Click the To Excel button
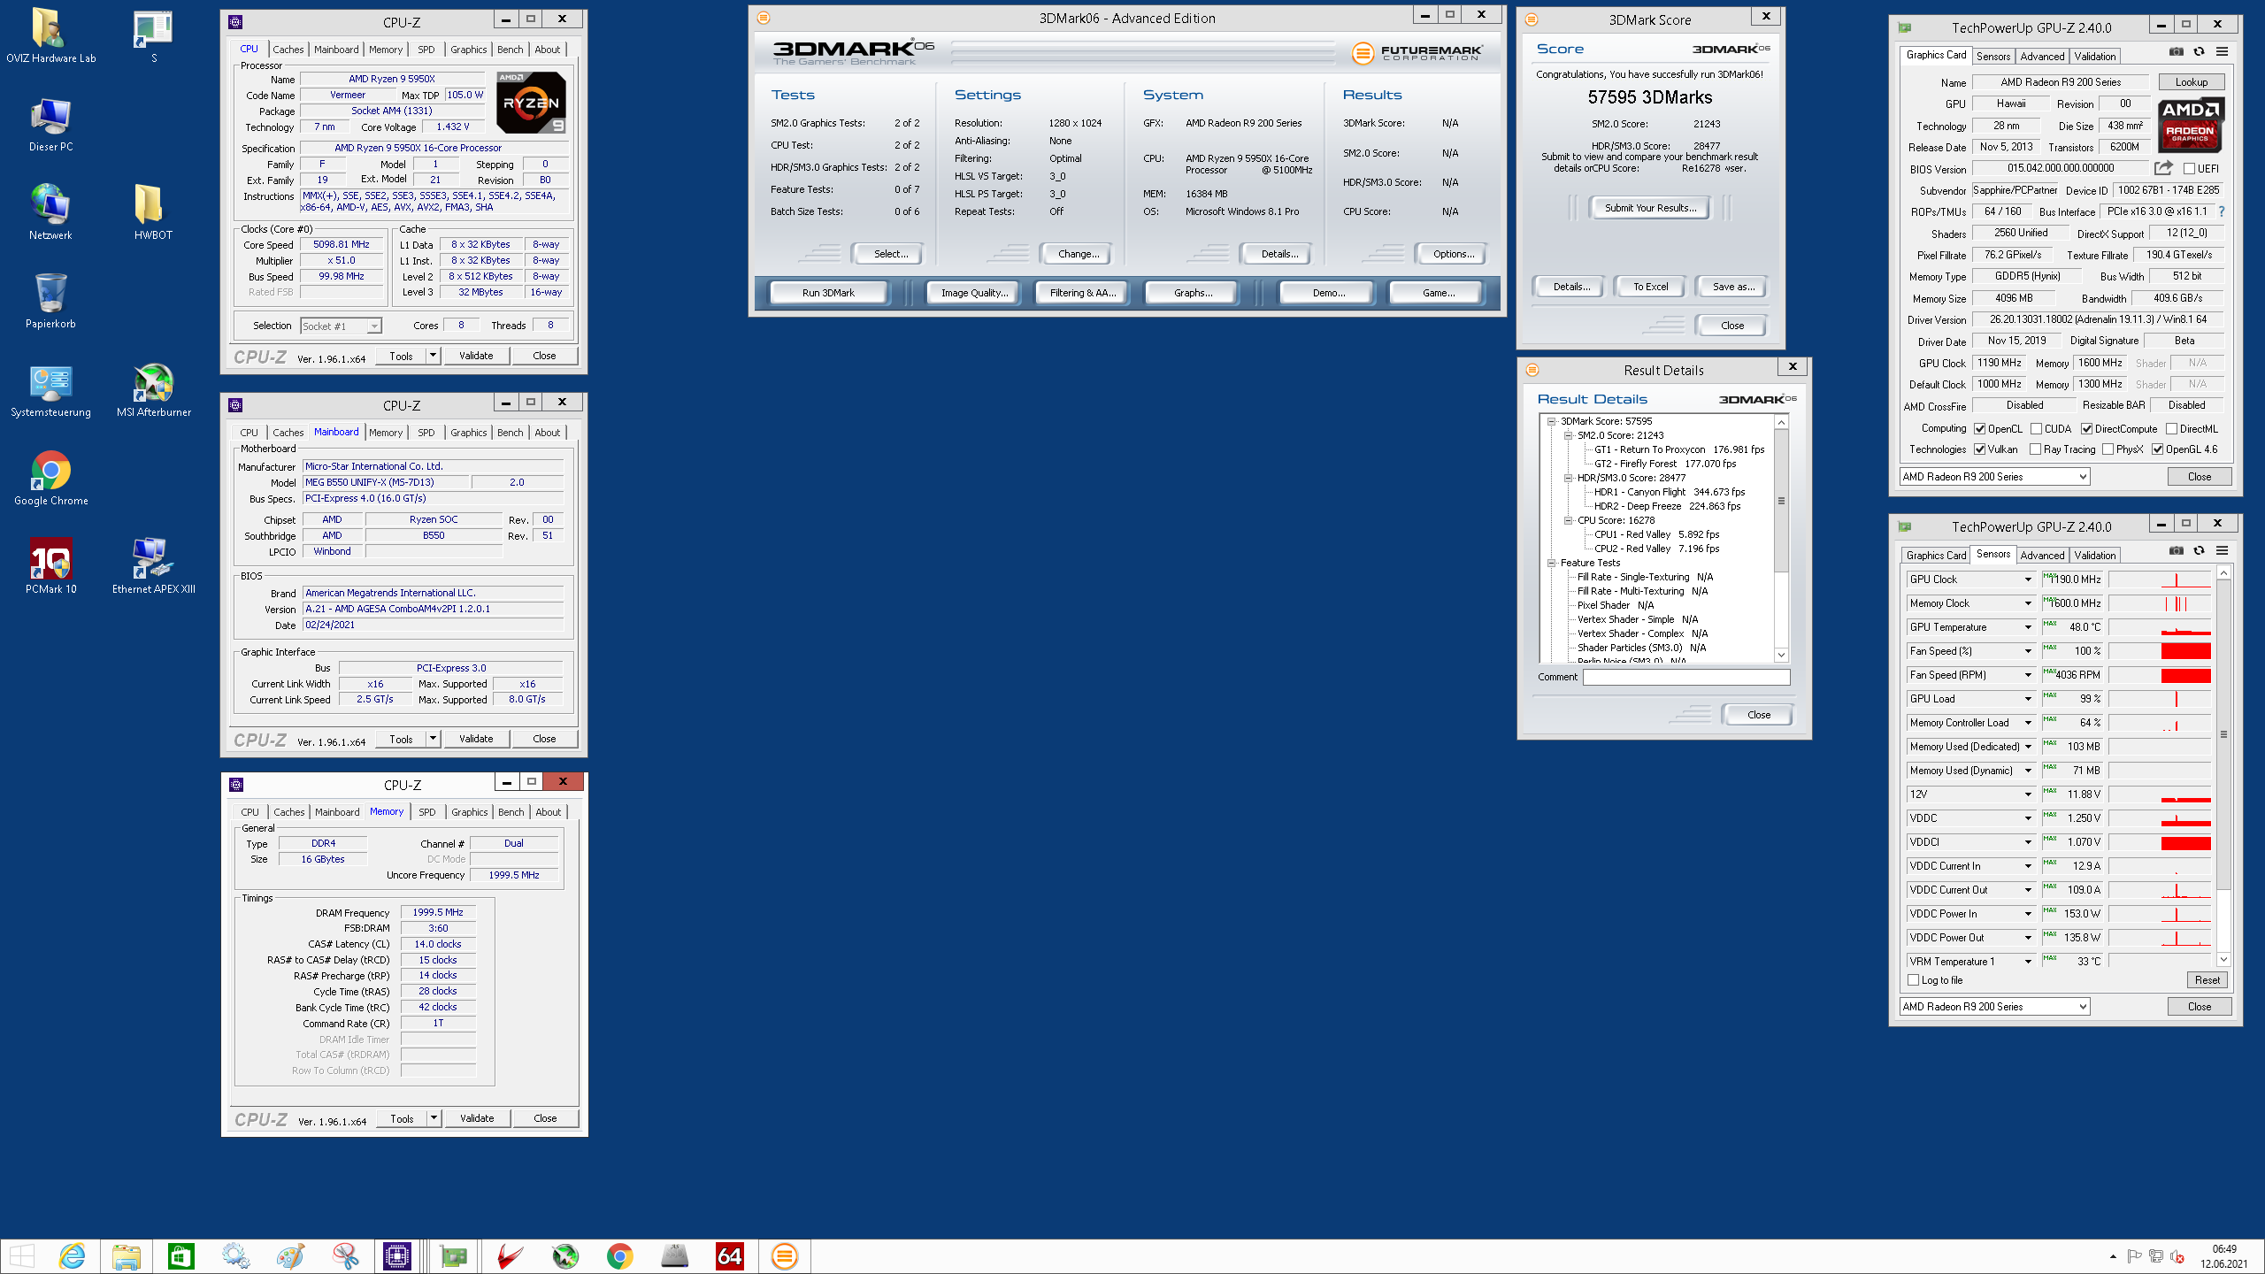 click(1650, 287)
